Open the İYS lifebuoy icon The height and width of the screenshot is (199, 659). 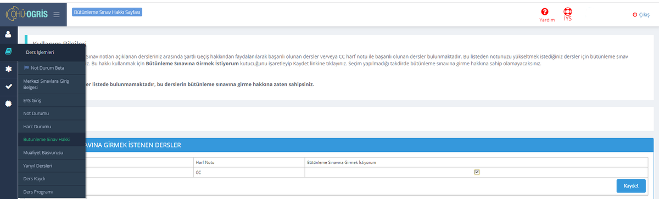pyautogui.click(x=568, y=14)
